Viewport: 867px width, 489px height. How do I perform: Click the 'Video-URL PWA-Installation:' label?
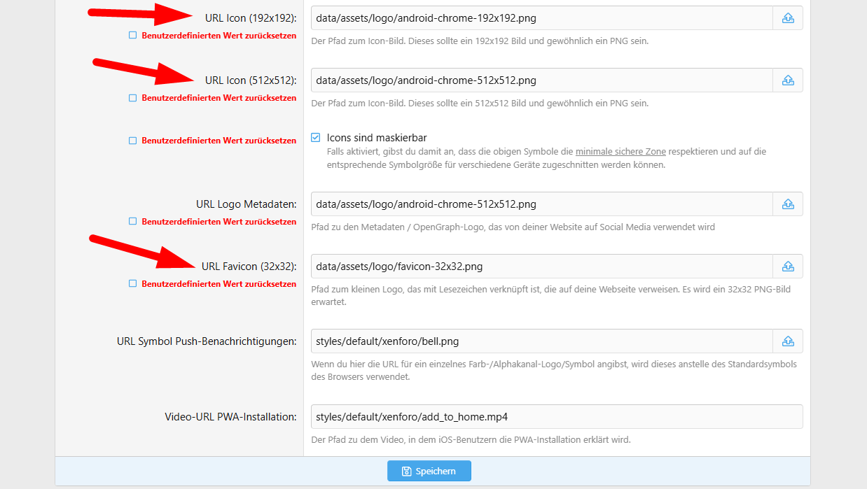(x=231, y=417)
